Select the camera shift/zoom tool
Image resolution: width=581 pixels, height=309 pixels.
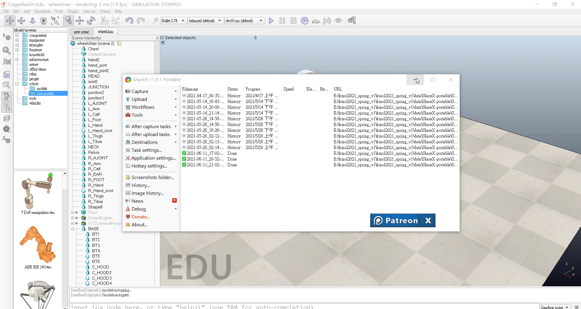point(32,21)
